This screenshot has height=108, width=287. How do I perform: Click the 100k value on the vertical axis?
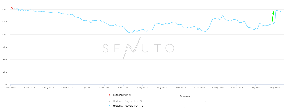(4, 34)
